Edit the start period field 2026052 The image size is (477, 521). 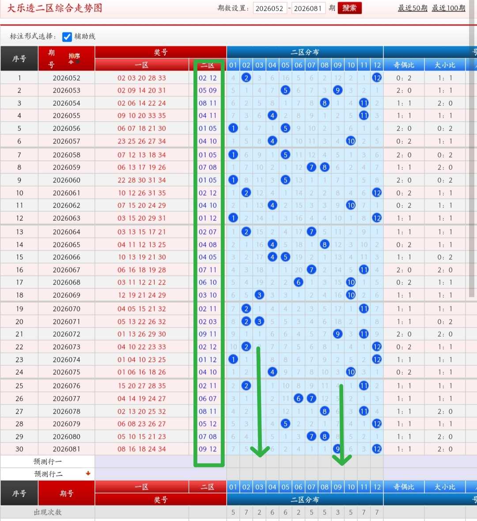pyautogui.click(x=269, y=8)
